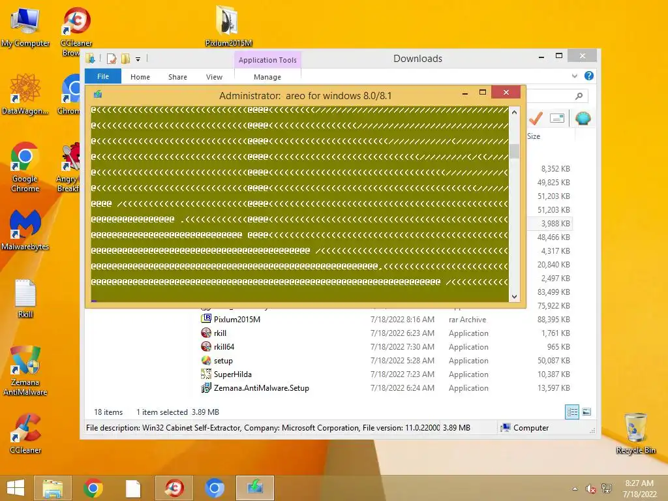This screenshot has width=668, height=501.
Task: Close the areo for windows console
Action: click(x=506, y=92)
